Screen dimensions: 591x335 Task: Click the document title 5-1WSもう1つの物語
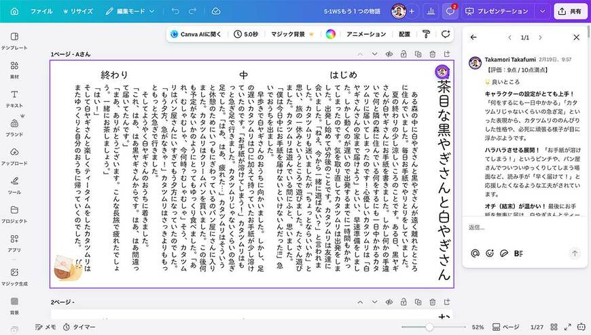click(x=352, y=12)
